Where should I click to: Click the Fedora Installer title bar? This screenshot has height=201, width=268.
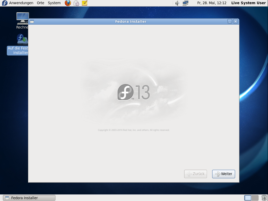tap(131, 21)
